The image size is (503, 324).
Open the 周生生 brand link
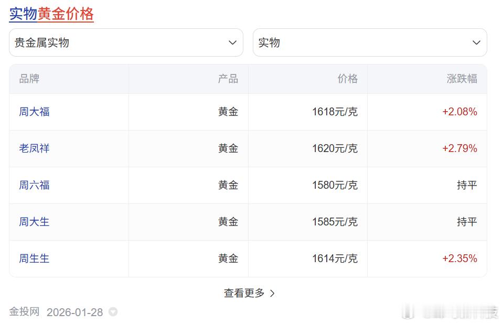(x=34, y=258)
